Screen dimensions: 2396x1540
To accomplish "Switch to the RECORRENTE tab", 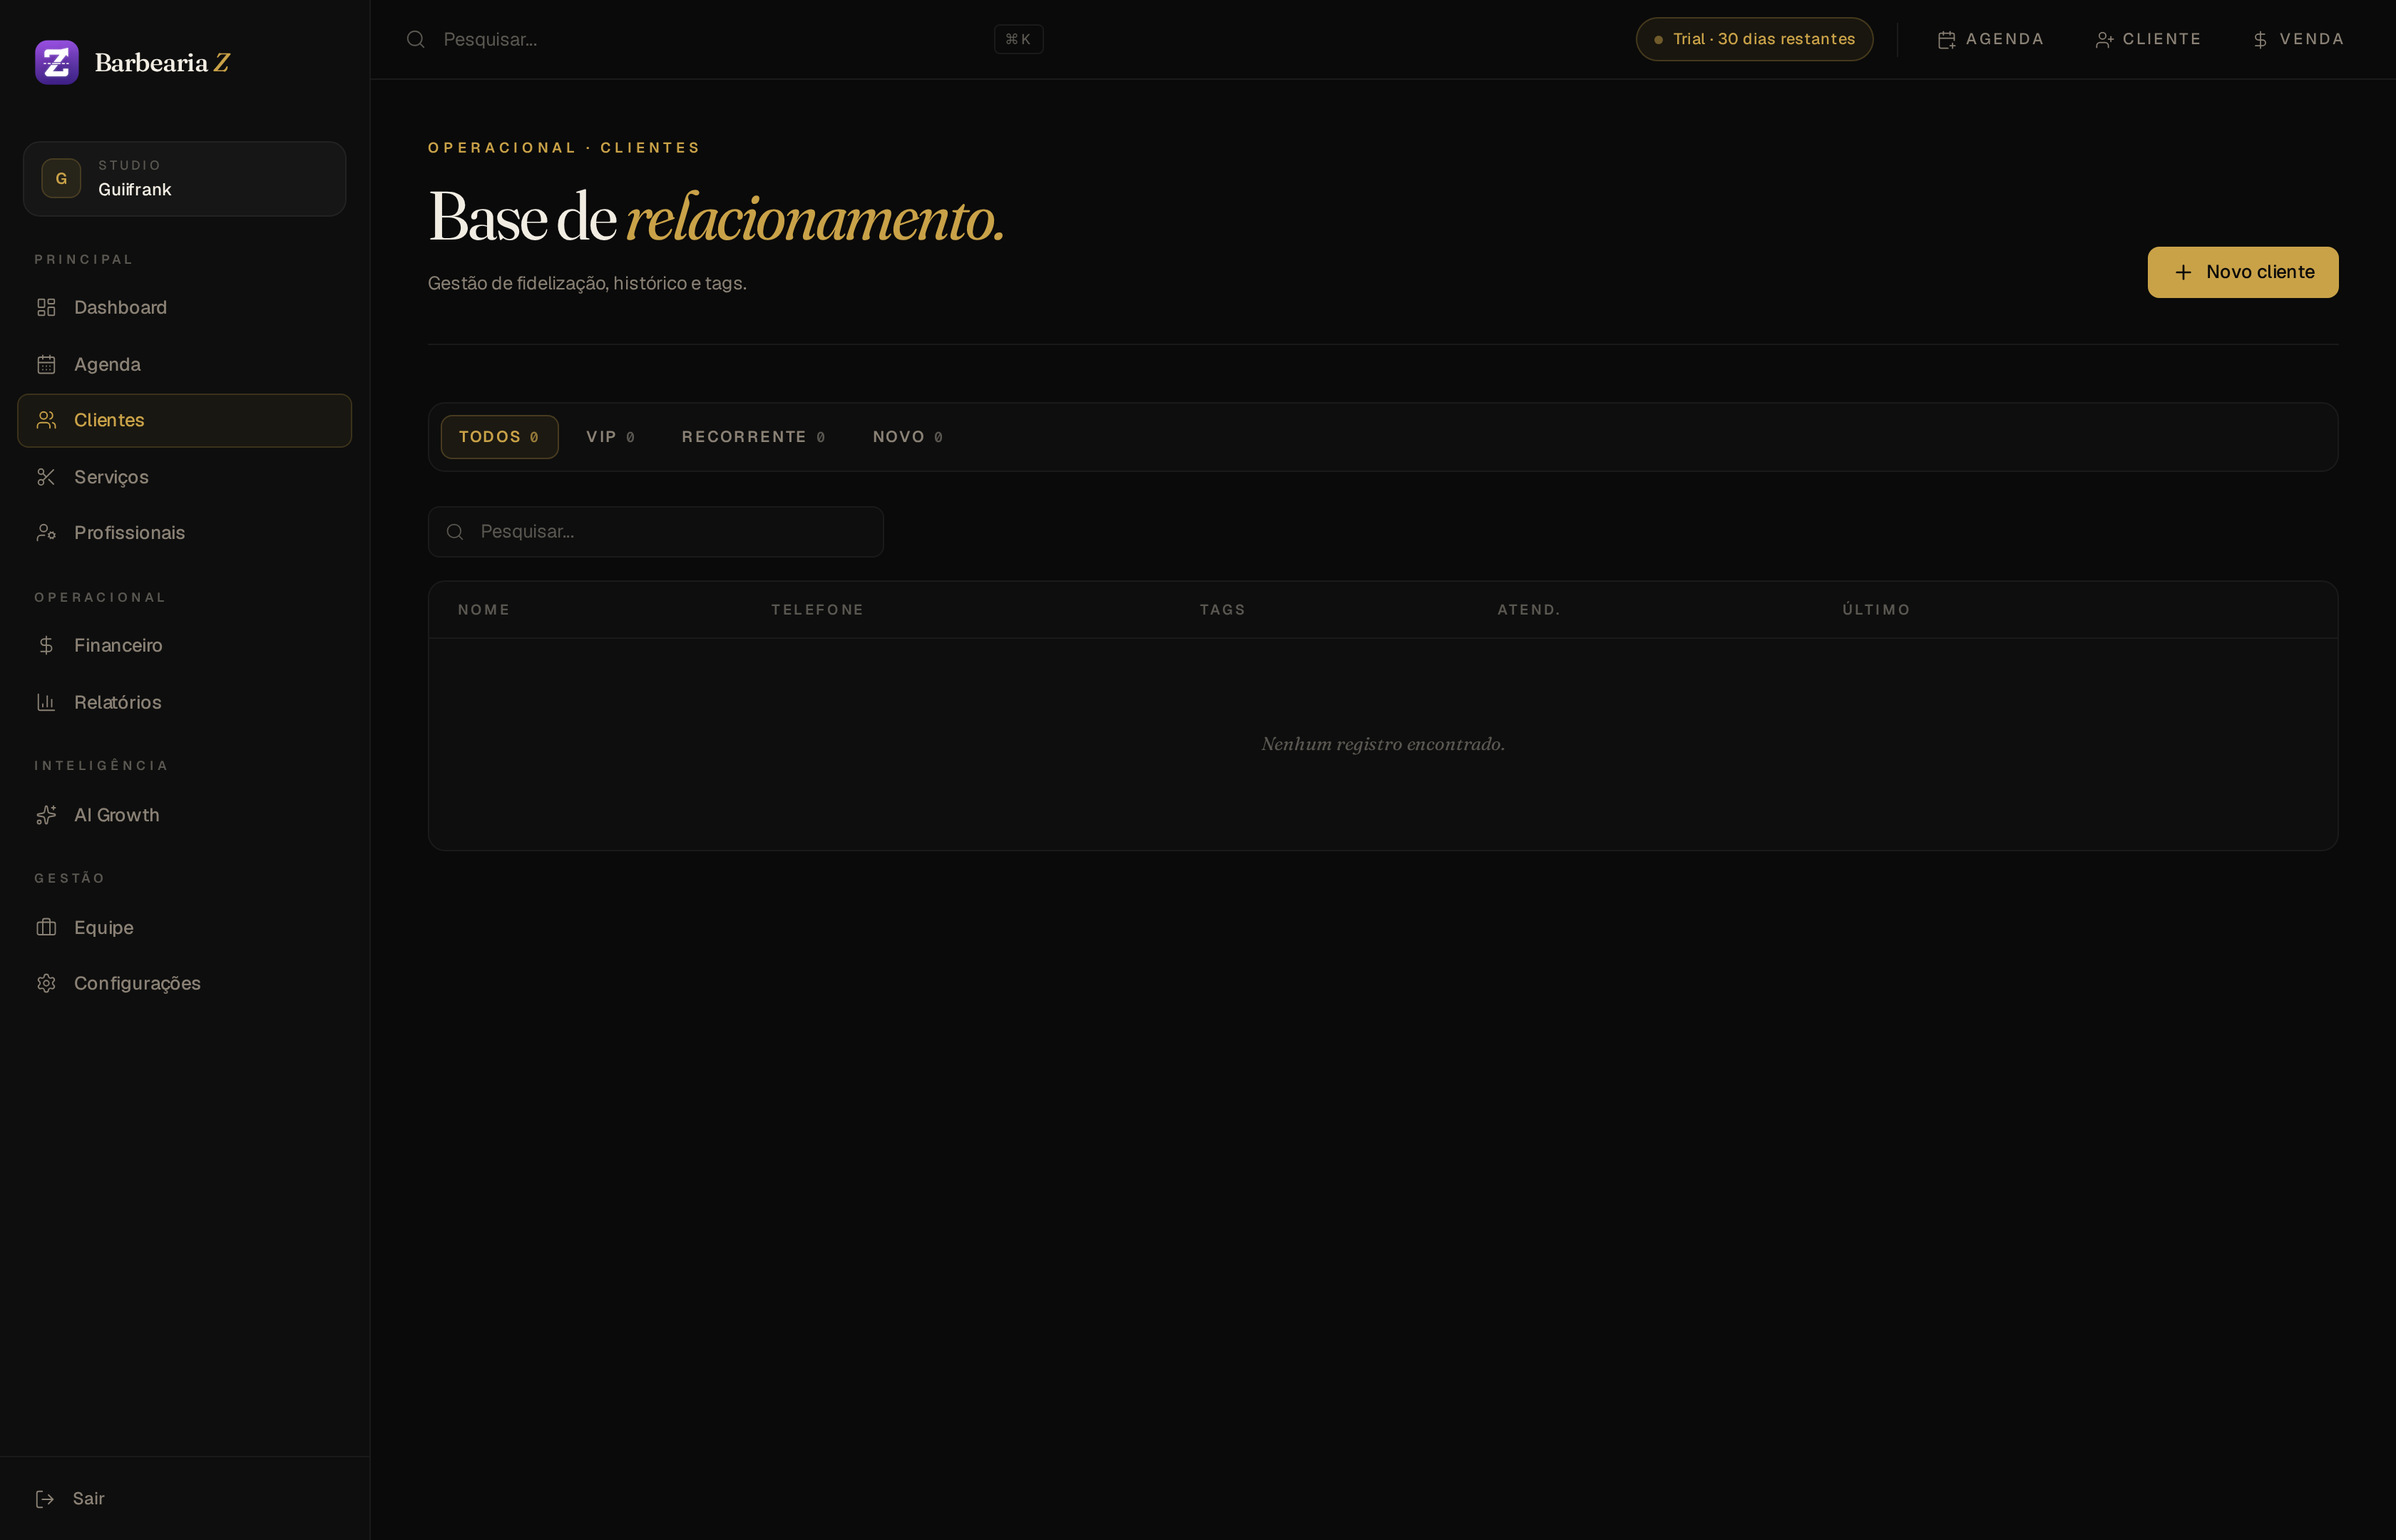I will click(753, 437).
